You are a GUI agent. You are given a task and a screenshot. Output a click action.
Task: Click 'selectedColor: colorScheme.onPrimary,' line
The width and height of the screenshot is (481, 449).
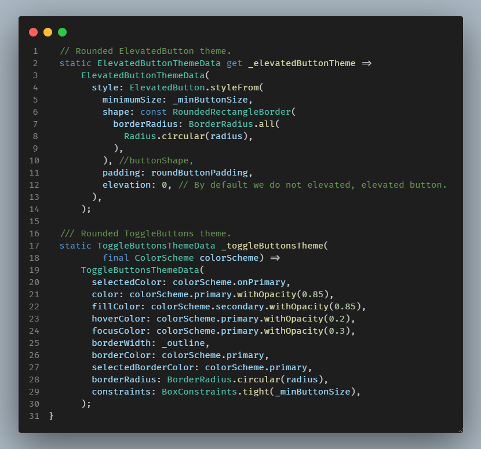(x=191, y=282)
